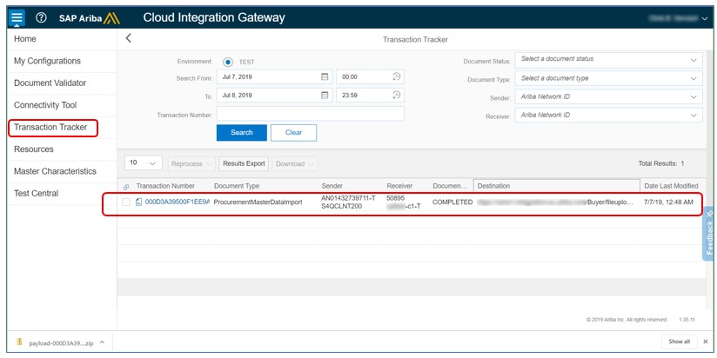The image size is (717, 358).
Task: Expand the Download dropdown button
Action: (x=295, y=163)
